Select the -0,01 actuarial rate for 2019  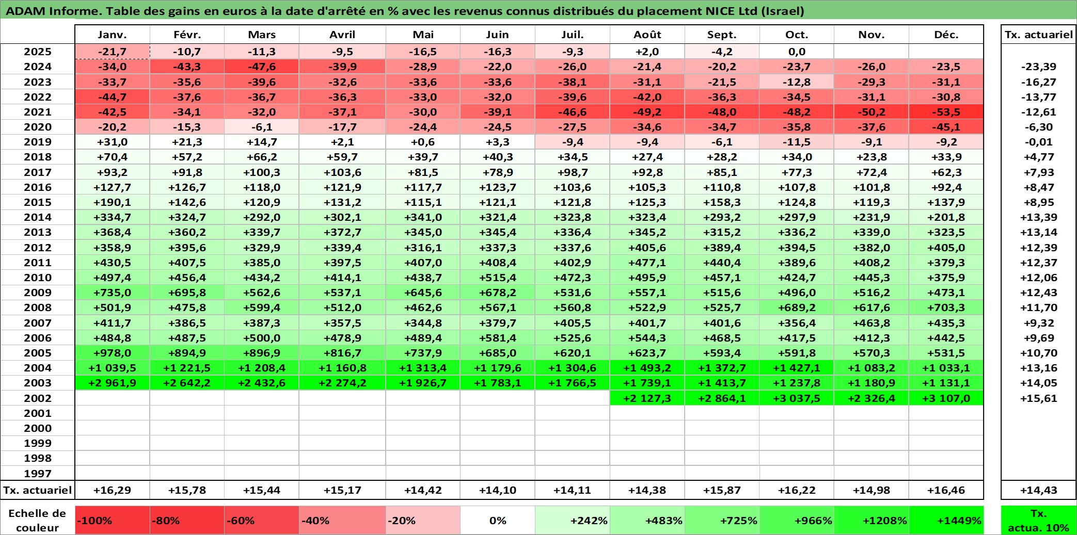click(x=1039, y=142)
